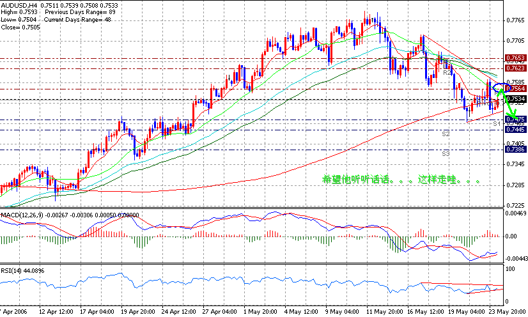Click the '12 Apr 12:00' date label
This screenshot has height=317, width=528.
pyautogui.click(x=56, y=312)
